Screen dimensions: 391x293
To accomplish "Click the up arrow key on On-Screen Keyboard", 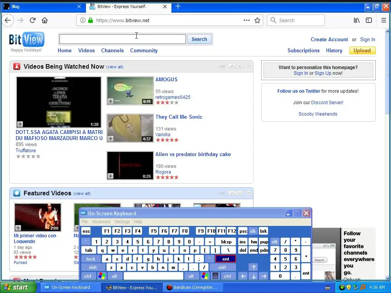I will click(254, 267).
